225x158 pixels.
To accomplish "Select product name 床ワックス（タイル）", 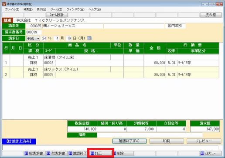I will (x=77, y=69).
